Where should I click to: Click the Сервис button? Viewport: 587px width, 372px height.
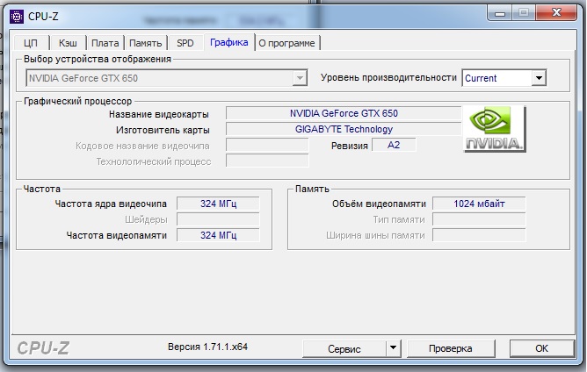(x=344, y=349)
